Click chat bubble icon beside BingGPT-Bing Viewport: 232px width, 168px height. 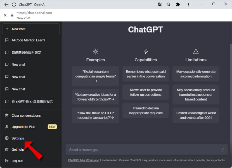click(7, 101)
